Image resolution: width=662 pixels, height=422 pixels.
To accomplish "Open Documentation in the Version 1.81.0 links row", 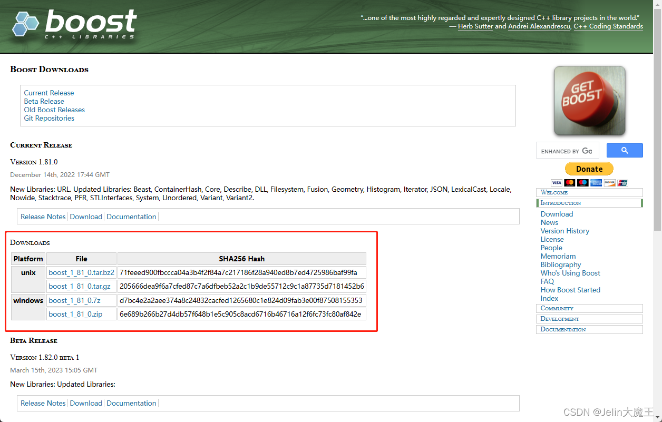I will [131, 217].
